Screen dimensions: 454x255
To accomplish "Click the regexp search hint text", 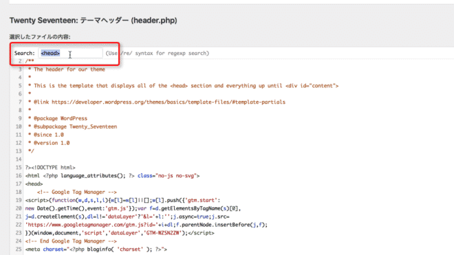I will coord(158,53).
